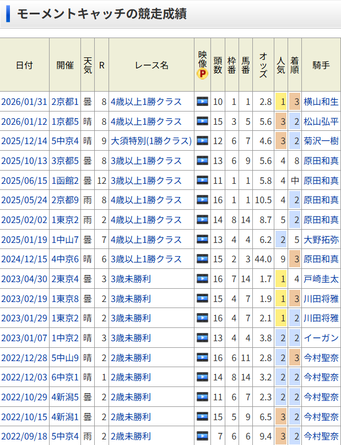Play race video for 2023/04/30 row
Screen dimensions: 341x445
[202, 279]
